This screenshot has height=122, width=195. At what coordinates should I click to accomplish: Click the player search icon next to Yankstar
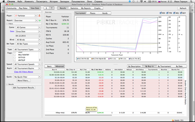point(39,15)
